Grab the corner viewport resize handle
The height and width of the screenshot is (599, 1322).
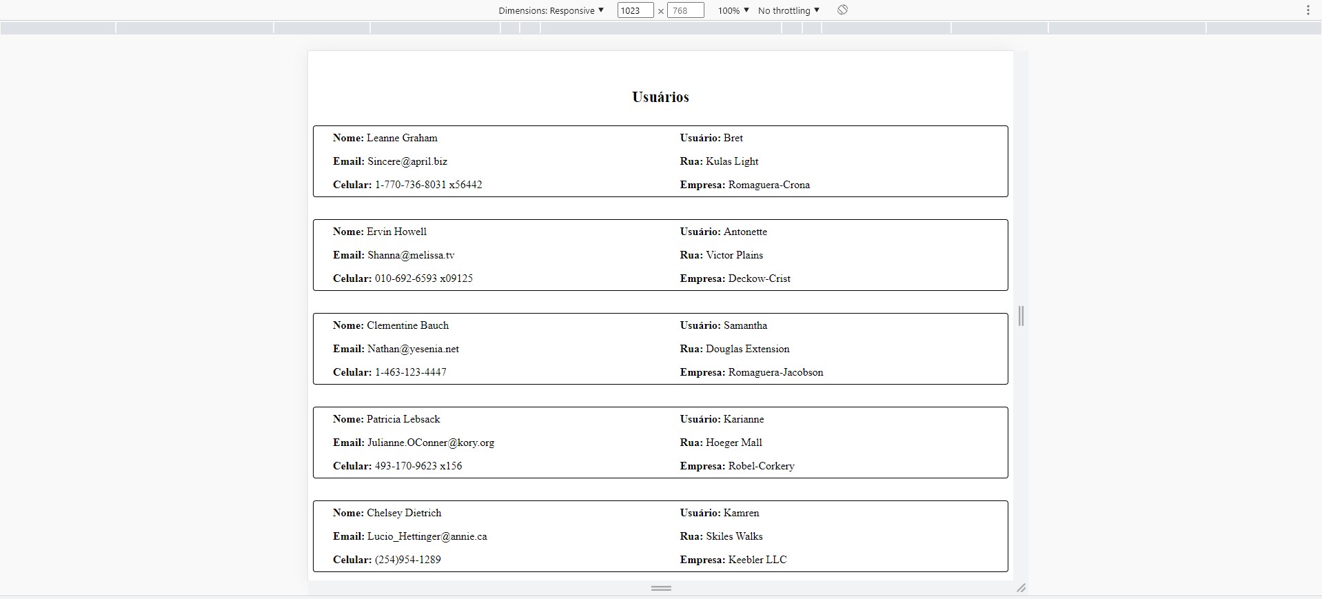click(x=1021, y=588)
